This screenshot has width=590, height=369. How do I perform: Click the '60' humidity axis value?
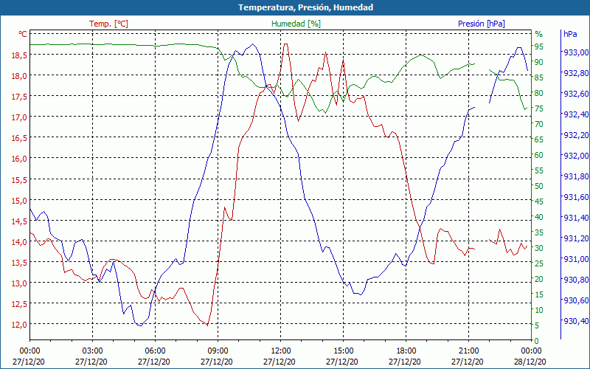539,155
